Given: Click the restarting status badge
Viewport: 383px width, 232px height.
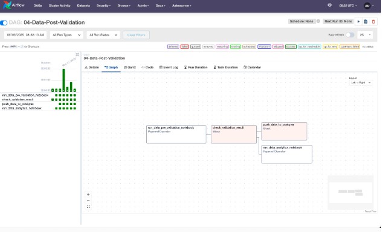Looking at the screenshot, I should [222, 47].
